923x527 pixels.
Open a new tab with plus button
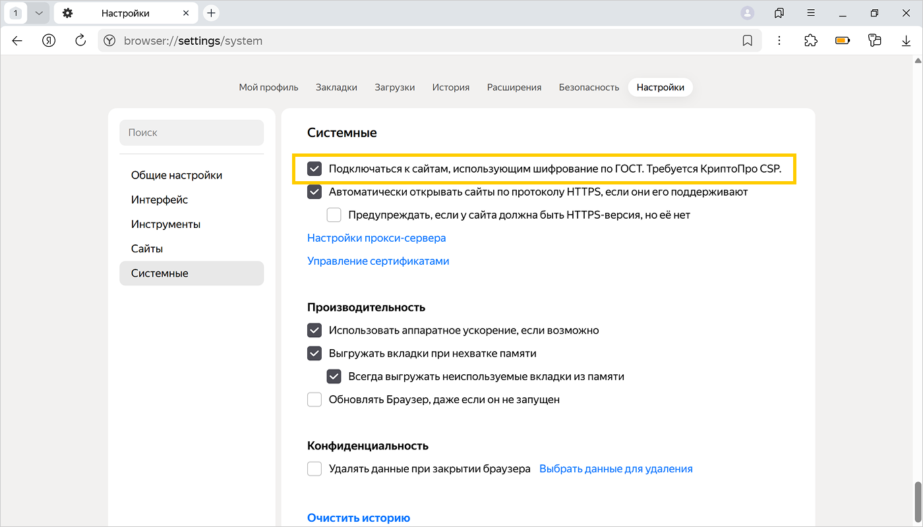(211, 13)
